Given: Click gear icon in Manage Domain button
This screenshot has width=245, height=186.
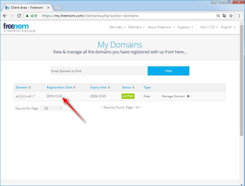Looking at the screenshot, I should point(188,96).
